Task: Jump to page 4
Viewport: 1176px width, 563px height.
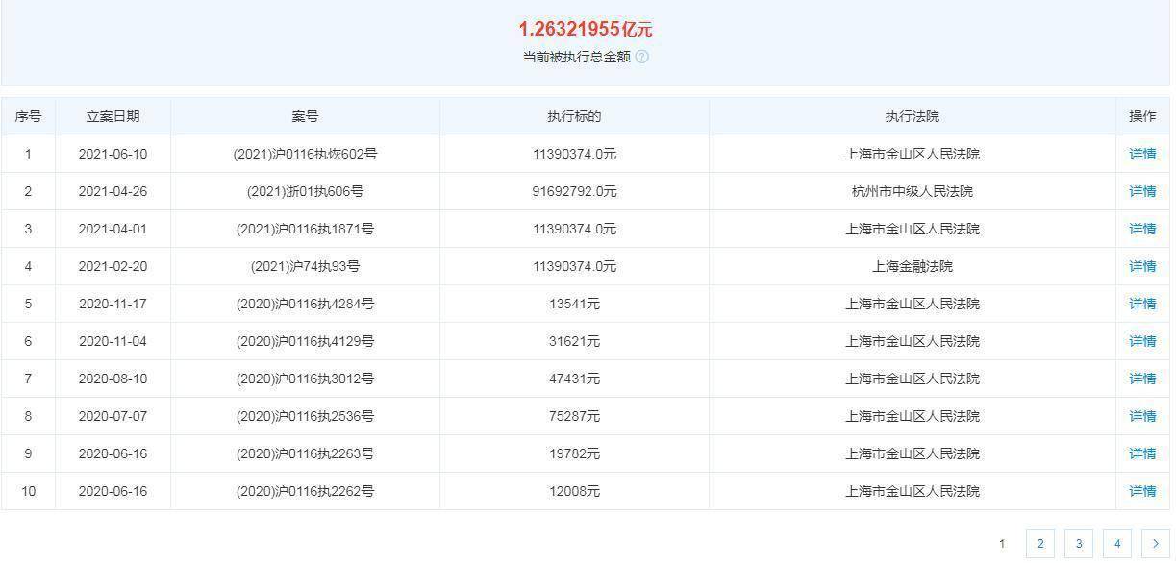Action: point(1116,543)
